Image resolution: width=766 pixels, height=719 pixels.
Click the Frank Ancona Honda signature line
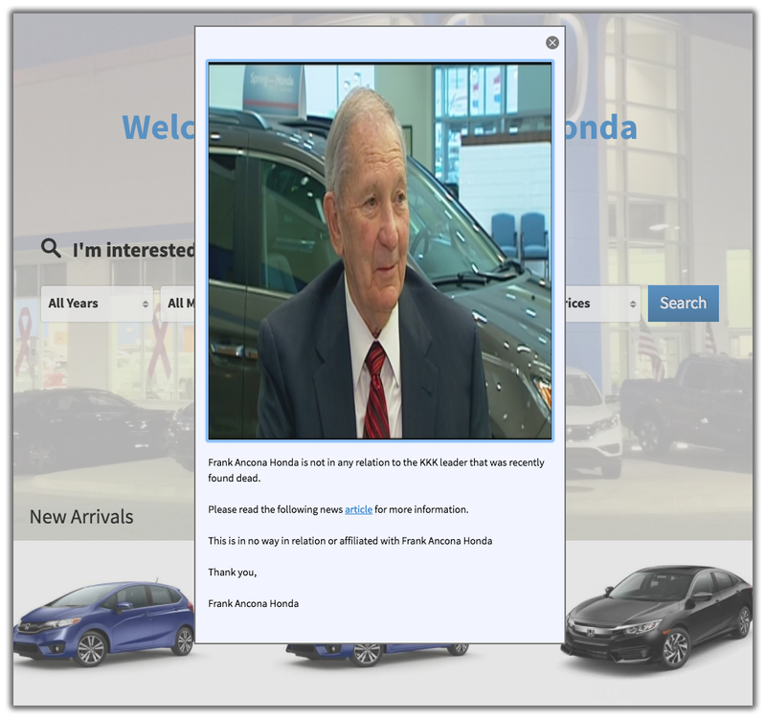click(x=254, y=603)
